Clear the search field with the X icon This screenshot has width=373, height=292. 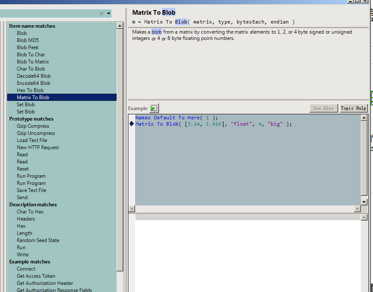[102, 13]
